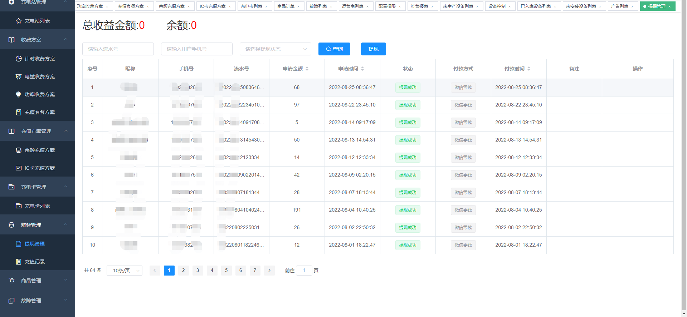This screenshot has width=687, height=317.
Task: Focus the 请输入流水号 input field
Action: (x=118, y=49)
